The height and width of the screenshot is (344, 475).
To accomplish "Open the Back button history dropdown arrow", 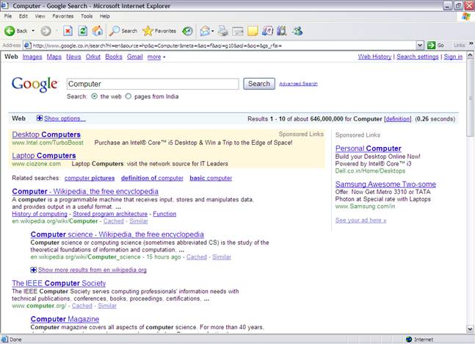I will point(33,31).
